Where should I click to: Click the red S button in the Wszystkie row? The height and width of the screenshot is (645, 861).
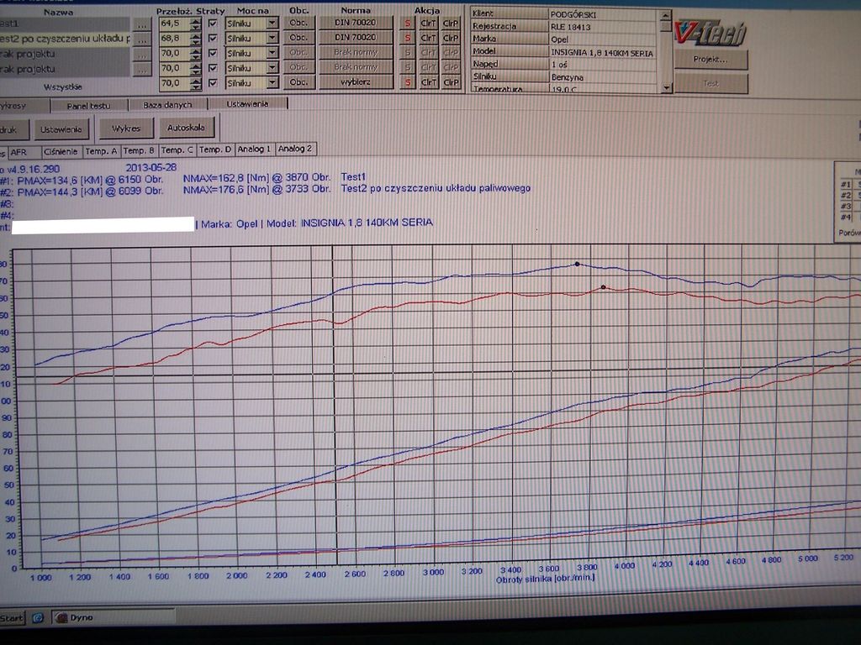[408, 82]
